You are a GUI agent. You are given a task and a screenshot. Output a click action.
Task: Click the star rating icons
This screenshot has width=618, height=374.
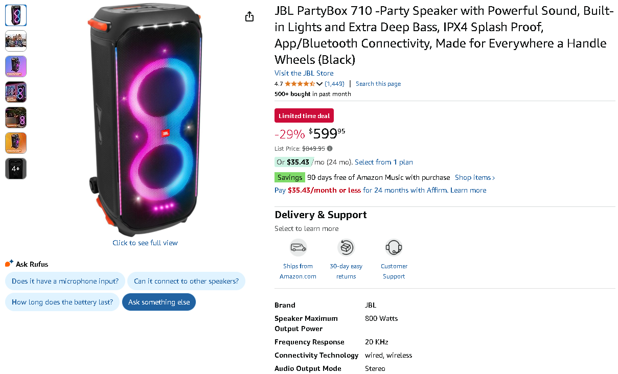coord(300,84)
